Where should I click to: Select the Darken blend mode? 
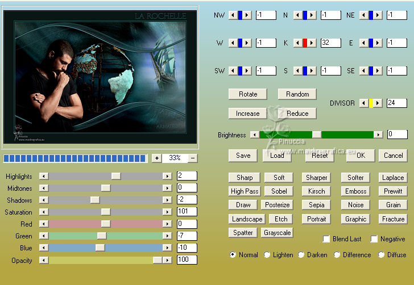(301, 255)
